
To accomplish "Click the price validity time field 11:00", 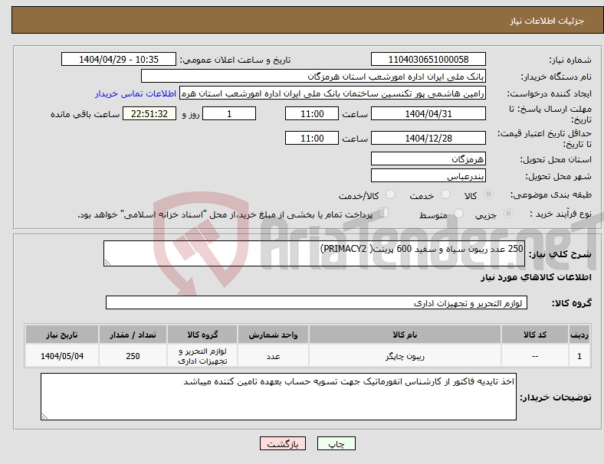I will pos(312,138).
